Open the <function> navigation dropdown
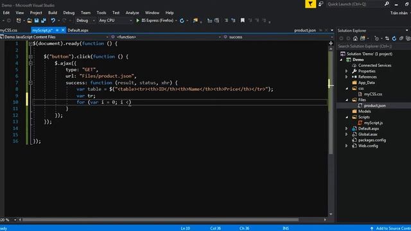Image resolution: width=411 pixels, height=231 pixels. (x=220, y=37)
